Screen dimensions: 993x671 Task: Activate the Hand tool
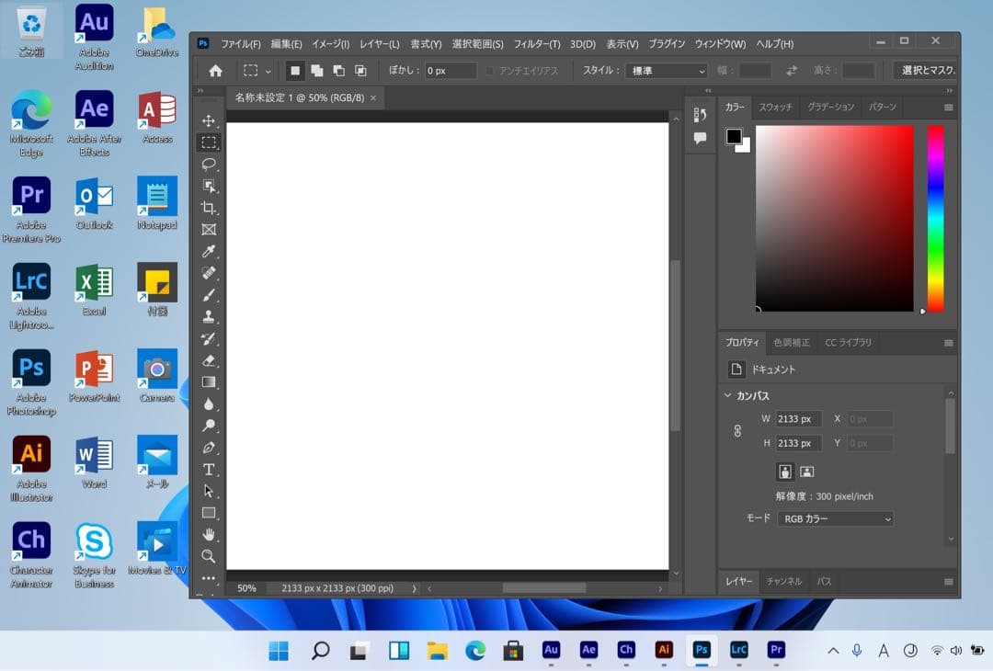209,534
